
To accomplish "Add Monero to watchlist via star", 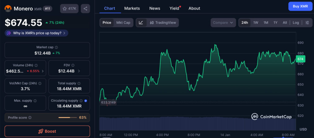I will pos(69,9).
